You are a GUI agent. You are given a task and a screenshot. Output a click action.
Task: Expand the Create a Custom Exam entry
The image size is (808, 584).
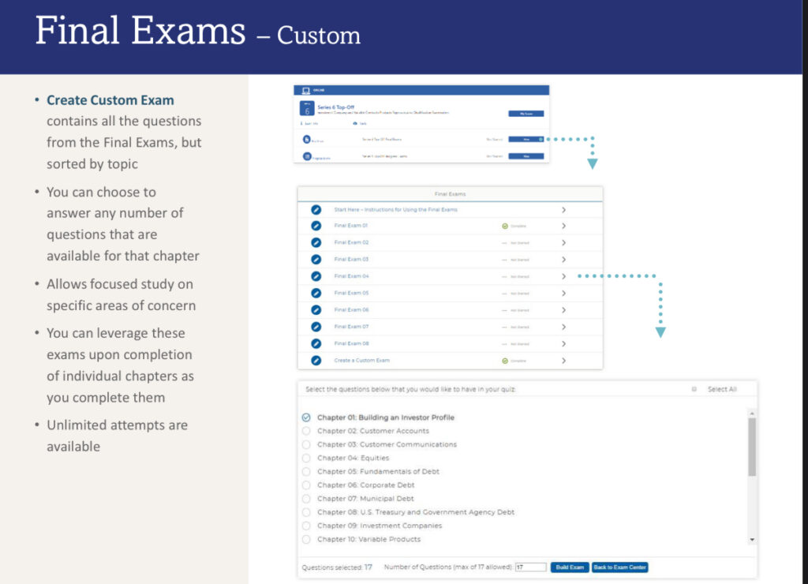pos(564,361)
